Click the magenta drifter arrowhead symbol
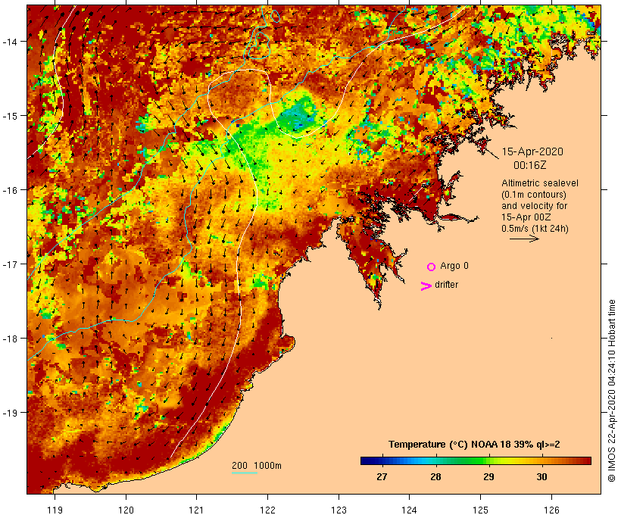Image resolution: width=621 pixels, height=515 pixels. tap(426, 286)
